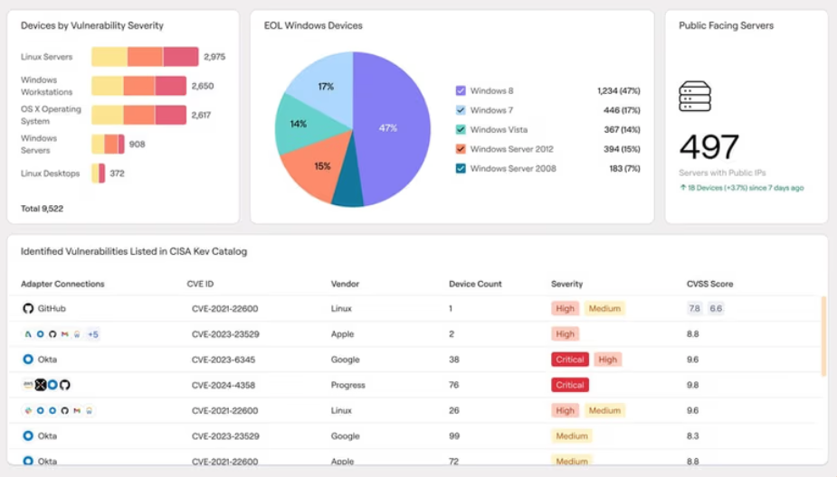Click the black X icon in the CVE-2024-4358 row

(41, 385)
